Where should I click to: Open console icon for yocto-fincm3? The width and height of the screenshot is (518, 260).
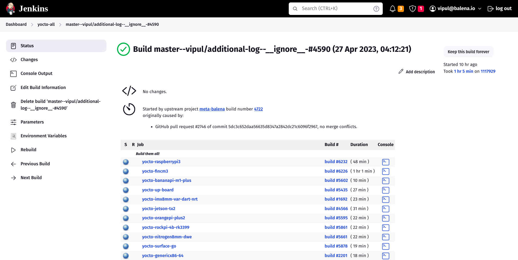tap(386, 172)
